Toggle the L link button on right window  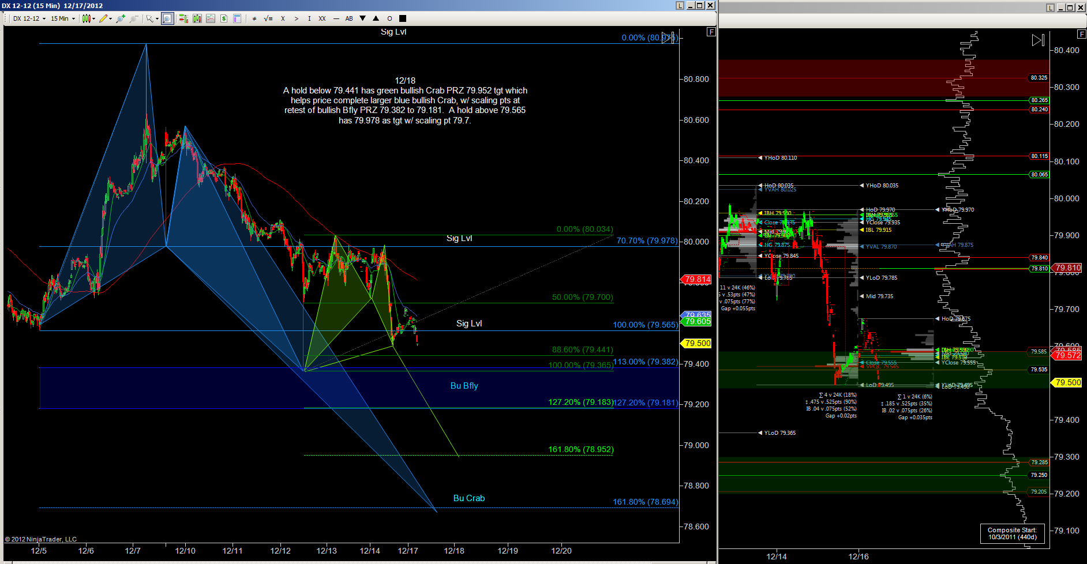1050,7
